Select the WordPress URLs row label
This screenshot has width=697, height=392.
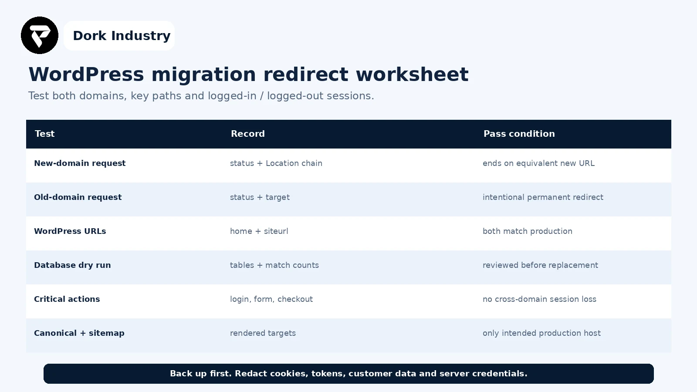tap(70, 231)
